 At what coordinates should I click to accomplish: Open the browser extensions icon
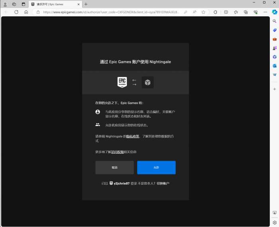215,12
